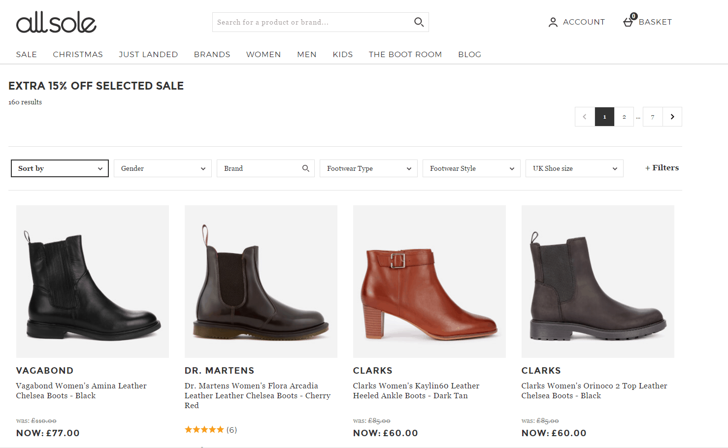This screenshot has height=448, width=728.
Task: Click the account person icon
Action: click(553, 22)
